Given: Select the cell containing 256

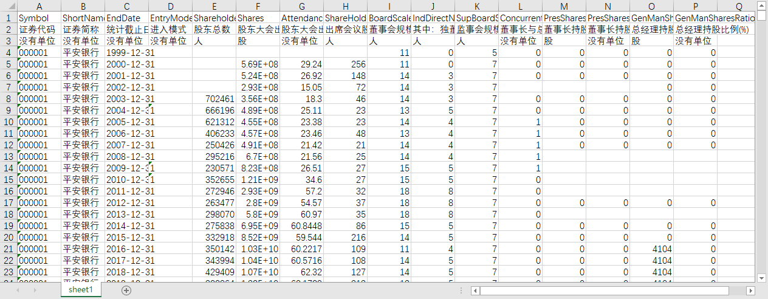Looking at the screenshot, I should pos(345,64).
